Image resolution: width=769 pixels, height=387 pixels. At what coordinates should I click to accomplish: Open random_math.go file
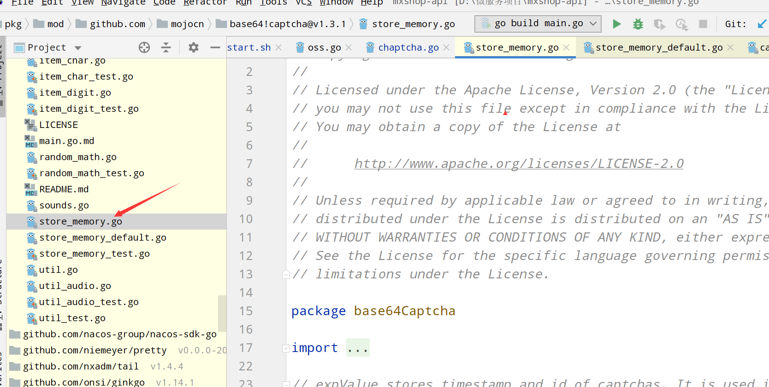click(78, 157)
